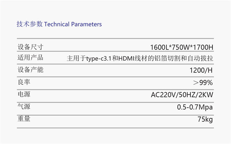Click the 1600L length value

pyautogui.click(x=159, y=47)
